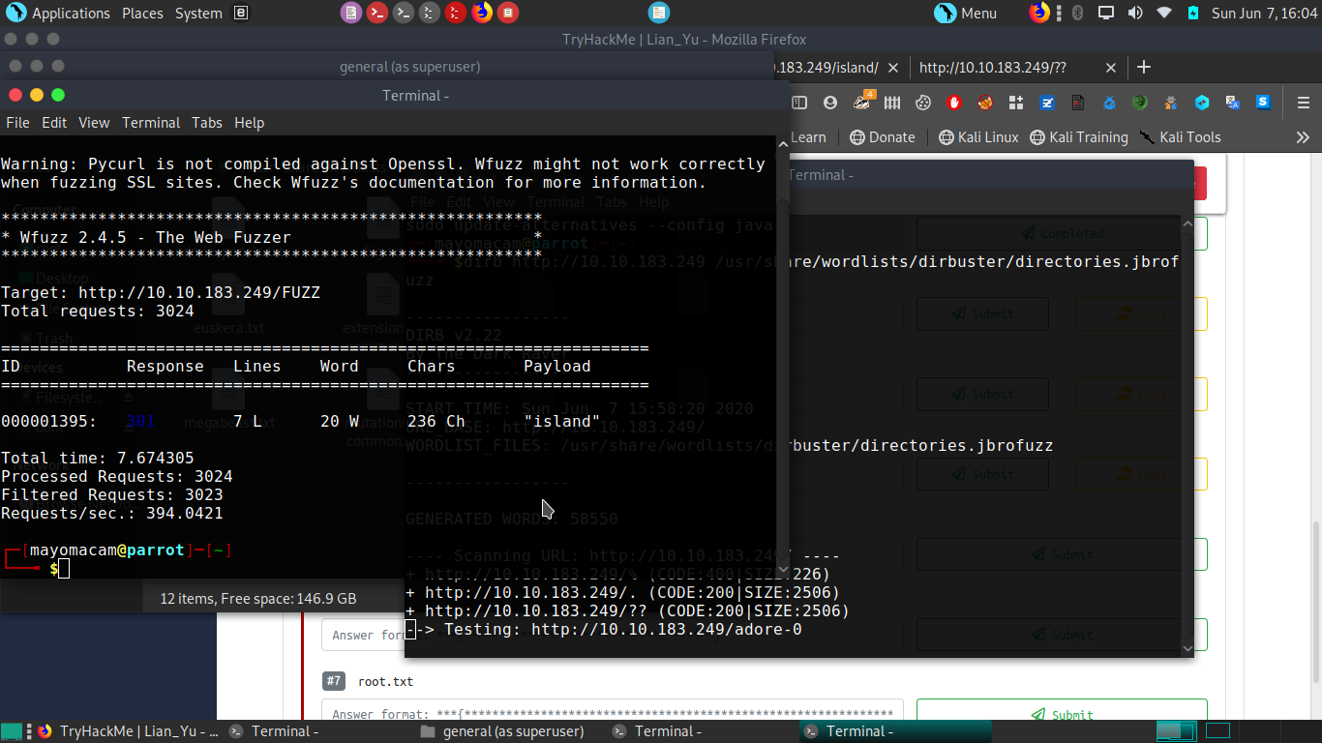Open the Applications menu in the top panel
This screenshot has width=1322, height=743.
tap(59, 13)
